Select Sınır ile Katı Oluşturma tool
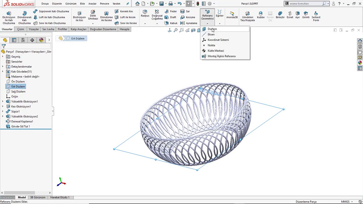This screenshot has height=204, width=363. 49,23
